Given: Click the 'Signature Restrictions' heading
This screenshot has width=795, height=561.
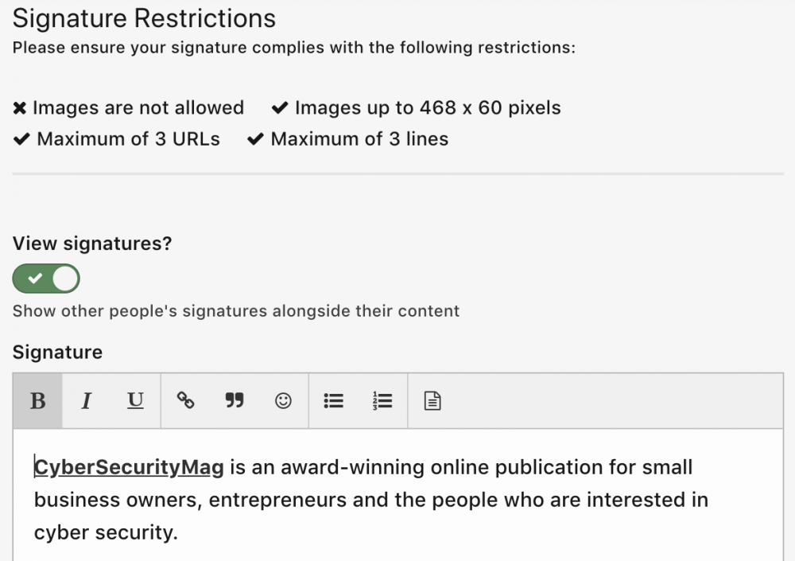Looking at the screenshot, I should tap(144, 18).
